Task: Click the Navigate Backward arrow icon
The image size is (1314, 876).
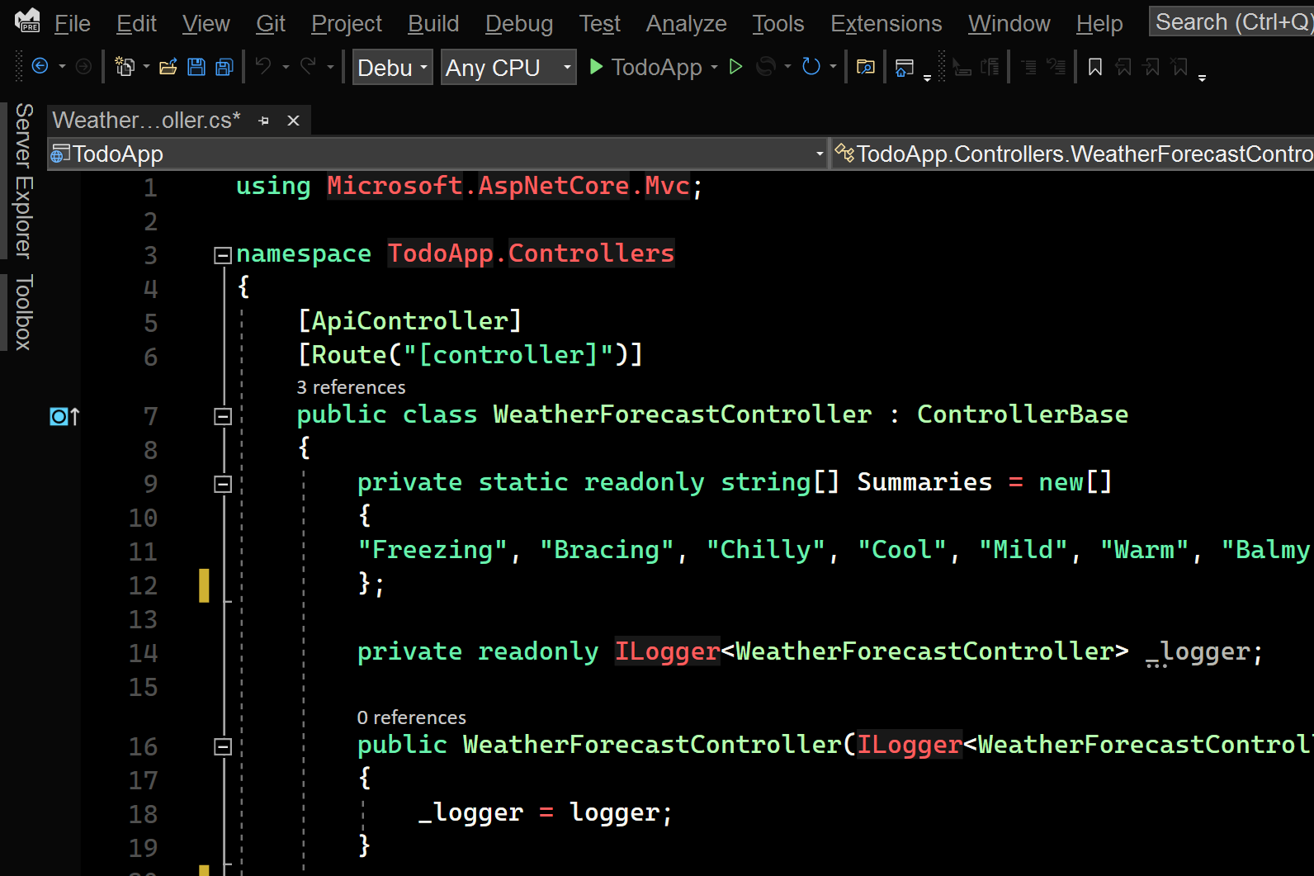Action: (x=40, y=67)
